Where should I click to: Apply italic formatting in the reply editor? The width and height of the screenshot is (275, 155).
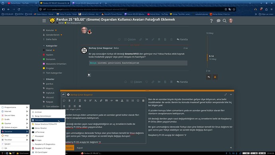click(75, 101)
